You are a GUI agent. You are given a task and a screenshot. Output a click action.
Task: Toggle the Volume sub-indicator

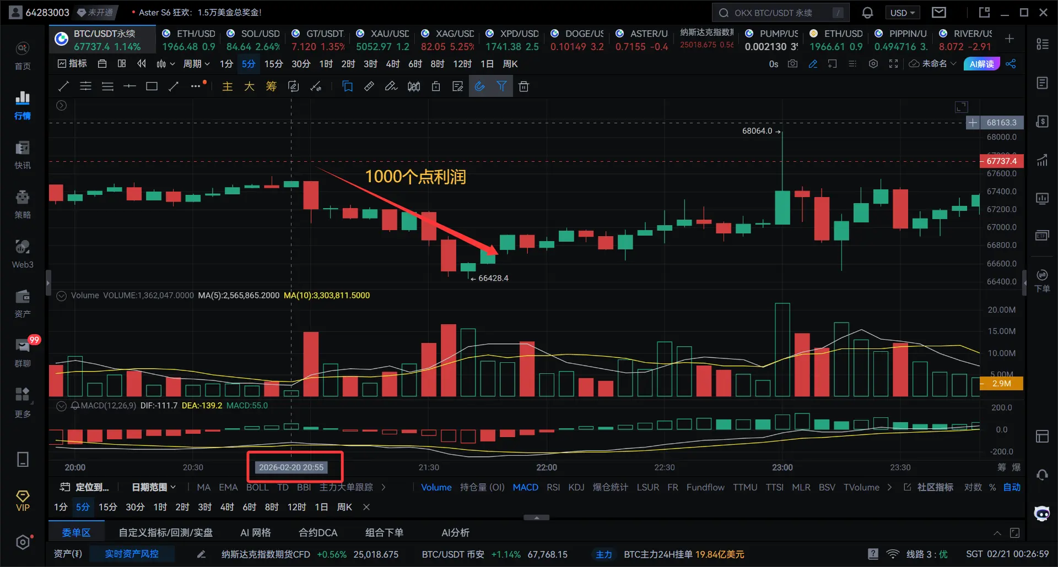click(x=436, y=487)
